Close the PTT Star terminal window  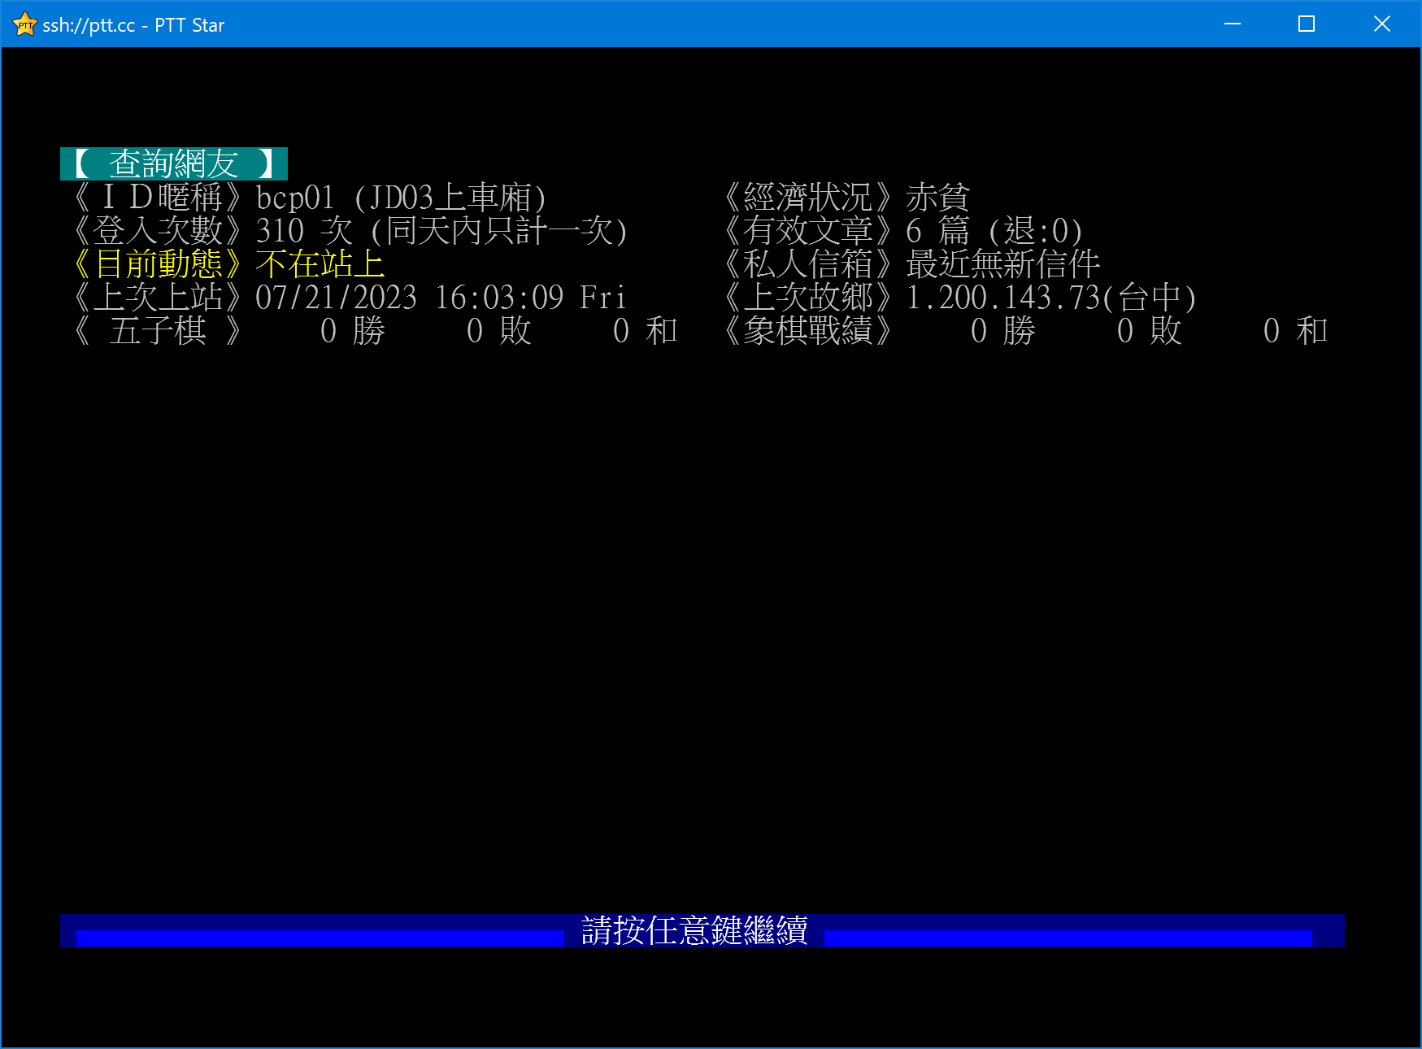click(1381, 24)
